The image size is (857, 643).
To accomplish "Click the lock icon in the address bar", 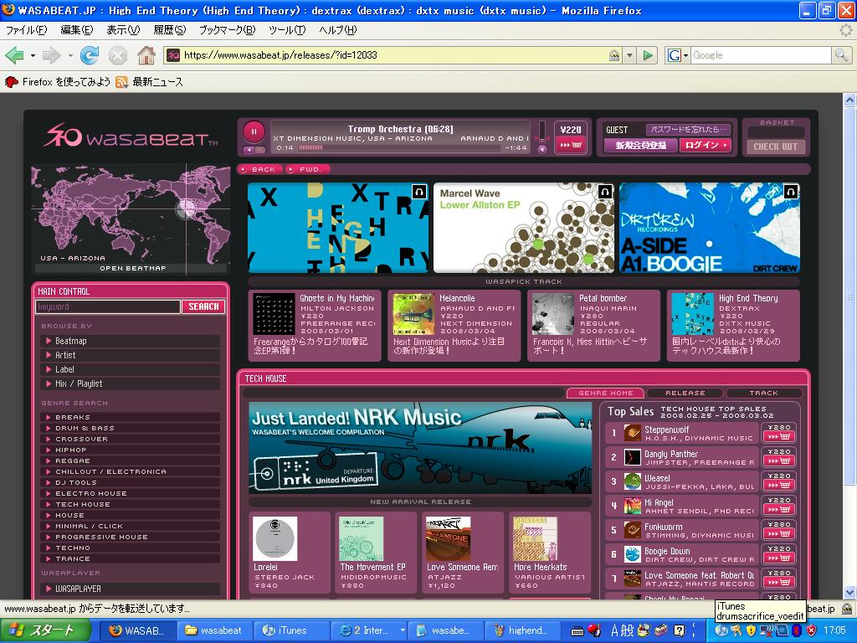I will click(614, 55).
